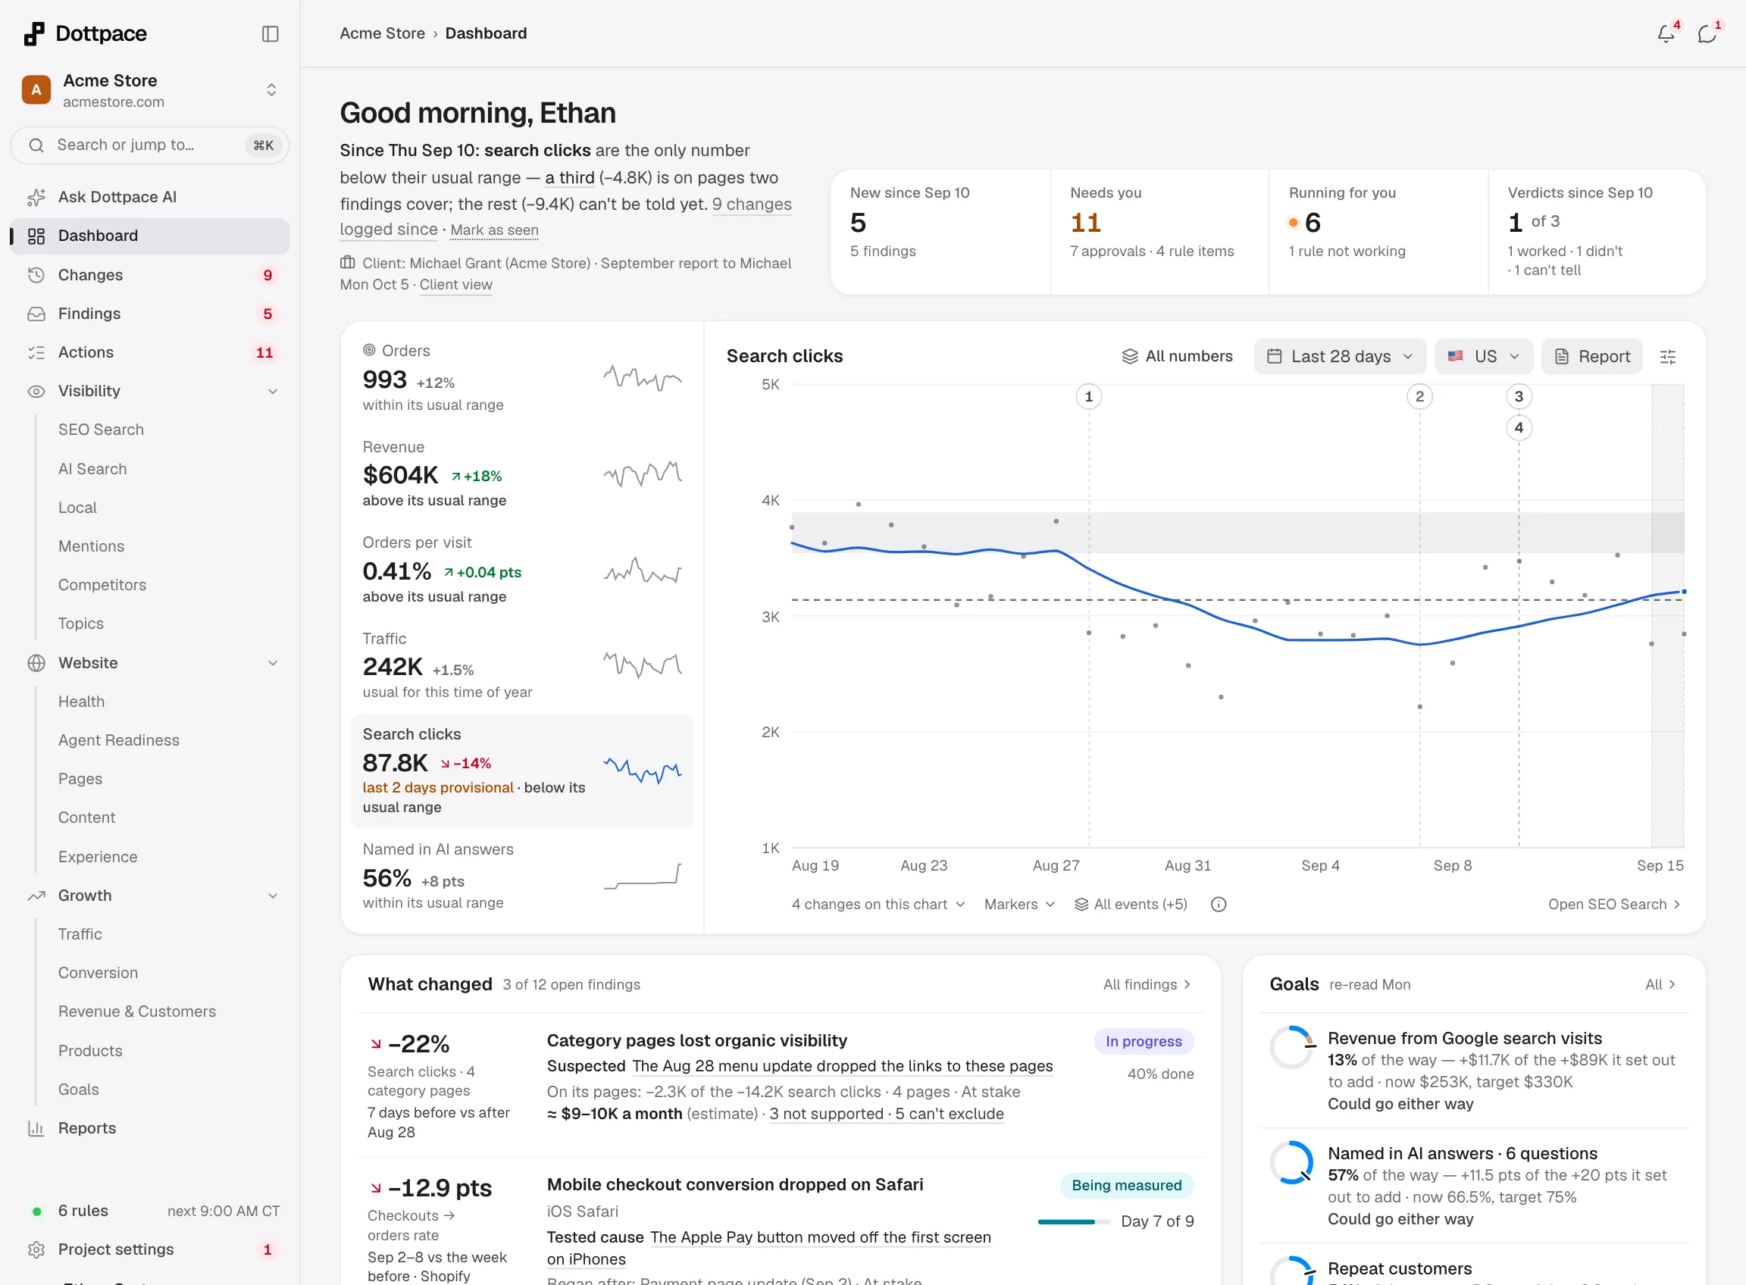This screenshot has height=1285, width=1746.
Task: Open chart settings sliders icon
Action: (x=1668, y=356)
